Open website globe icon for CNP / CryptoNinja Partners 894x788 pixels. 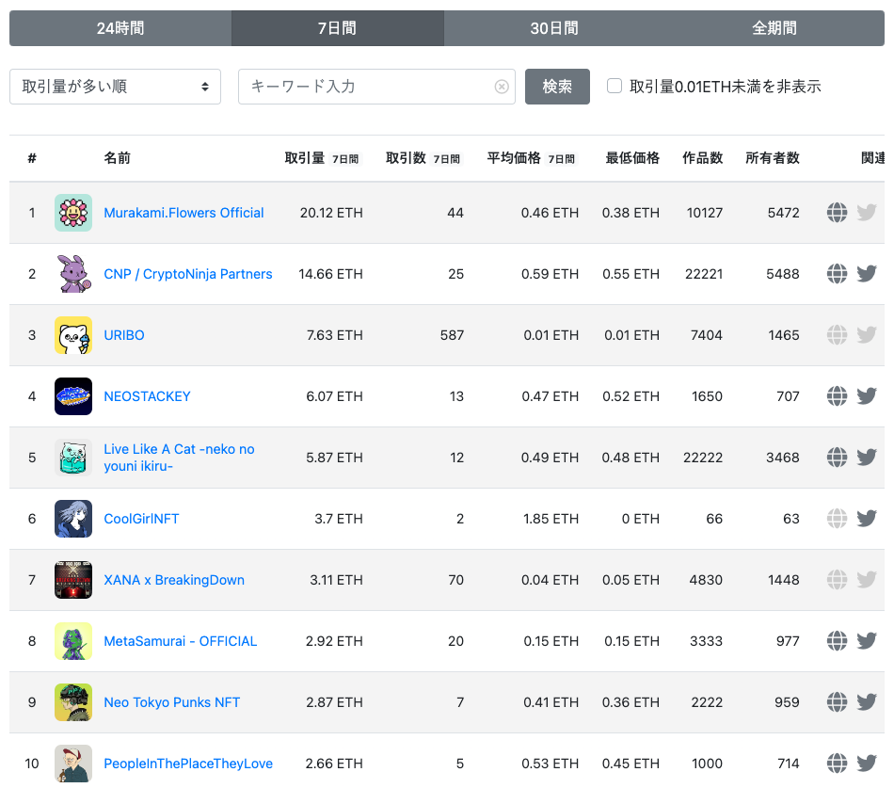tap(837, 274)
